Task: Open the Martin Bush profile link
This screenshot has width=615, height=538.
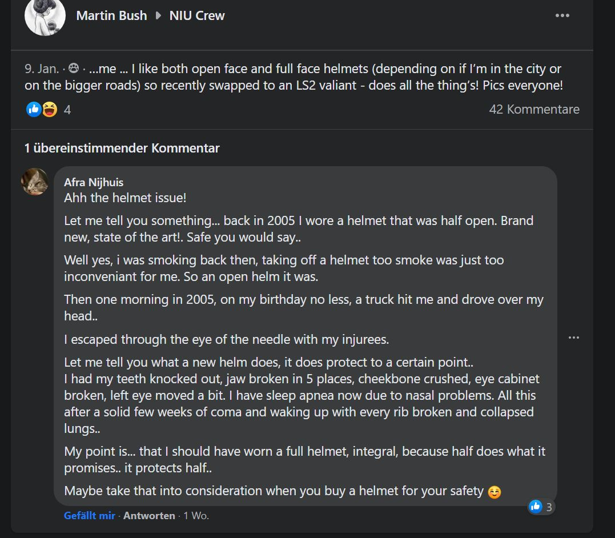Action: (111, 15)
